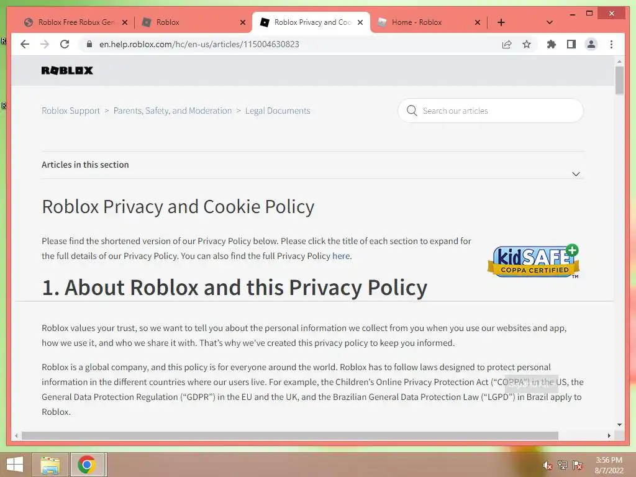Open Legal Documents breadcrumb link
The height and width of the screenshot is (477, 636).
click(x=278, y=111)
